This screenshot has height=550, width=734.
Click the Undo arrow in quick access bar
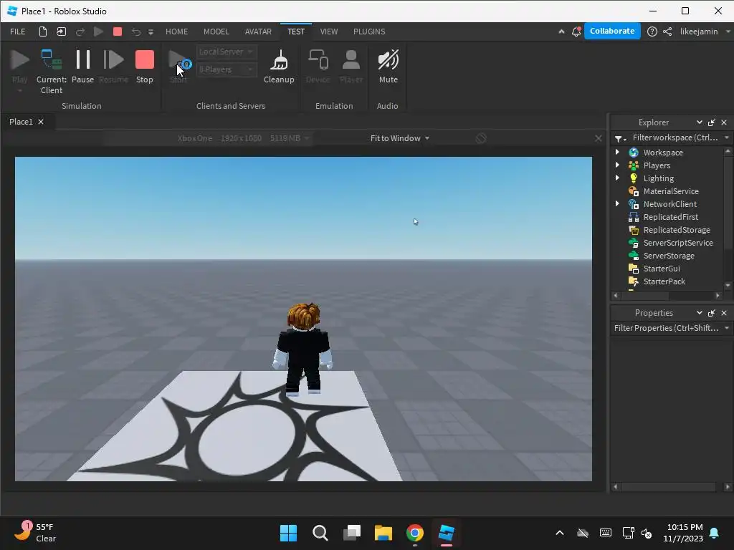coord(135,32)
